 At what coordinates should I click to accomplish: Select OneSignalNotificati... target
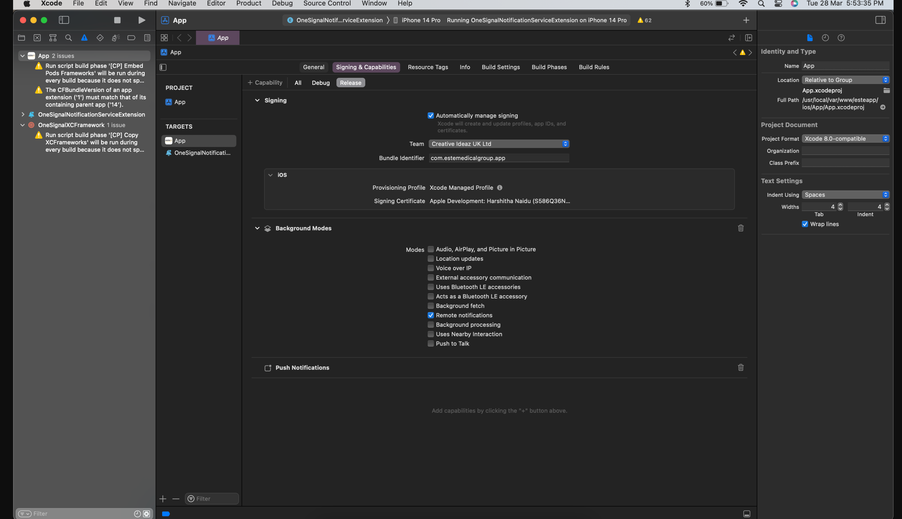click(x=198, y=153)
